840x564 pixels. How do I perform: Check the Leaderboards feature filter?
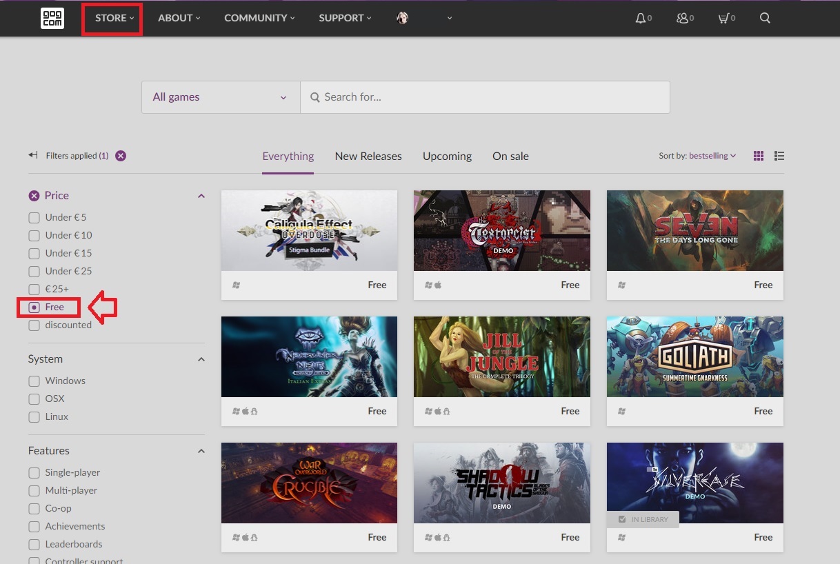[34, 545]
